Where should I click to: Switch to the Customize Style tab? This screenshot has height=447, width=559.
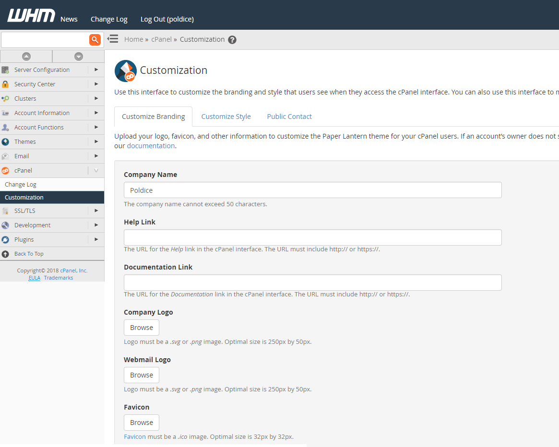[x=226, y=117]
